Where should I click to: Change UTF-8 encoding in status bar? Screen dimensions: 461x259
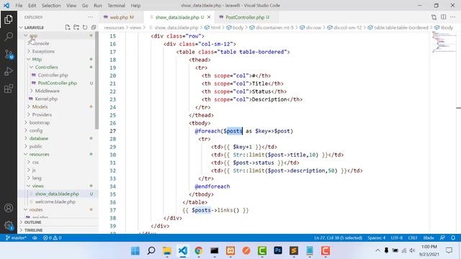click(x=397, y=238)
